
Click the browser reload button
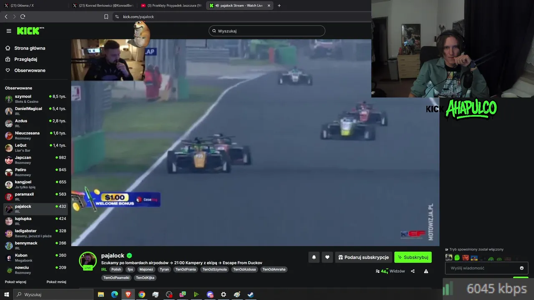point(23,17)
